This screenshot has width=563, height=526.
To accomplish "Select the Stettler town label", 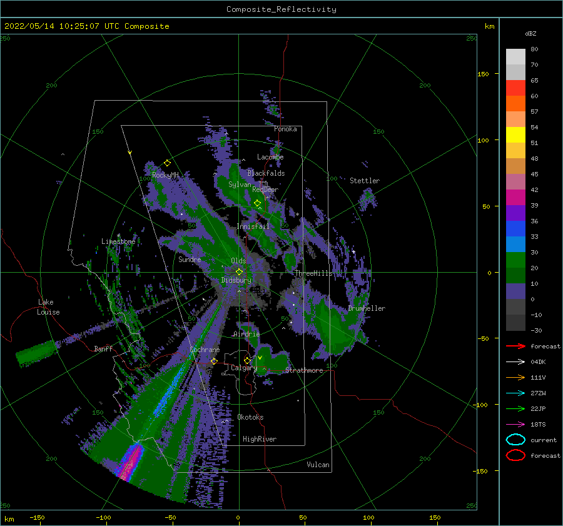I will pyautogui.click(x=365, y=181).
